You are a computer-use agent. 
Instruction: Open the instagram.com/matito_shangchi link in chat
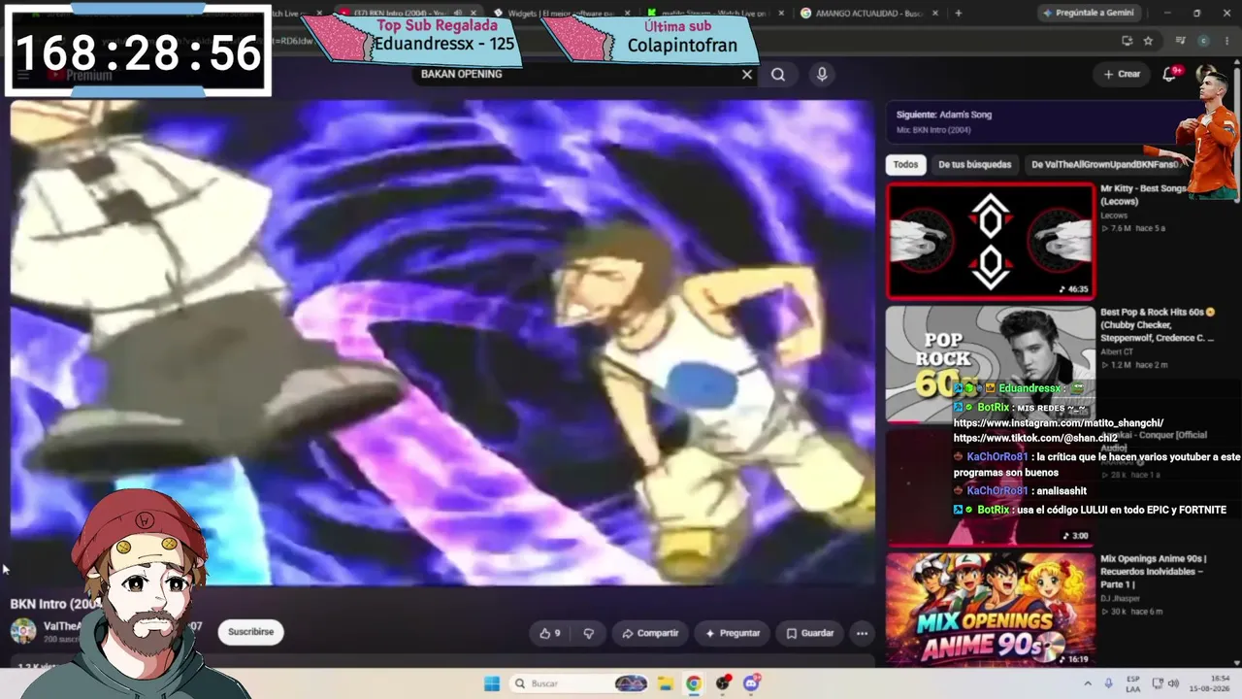[1058, 423]
